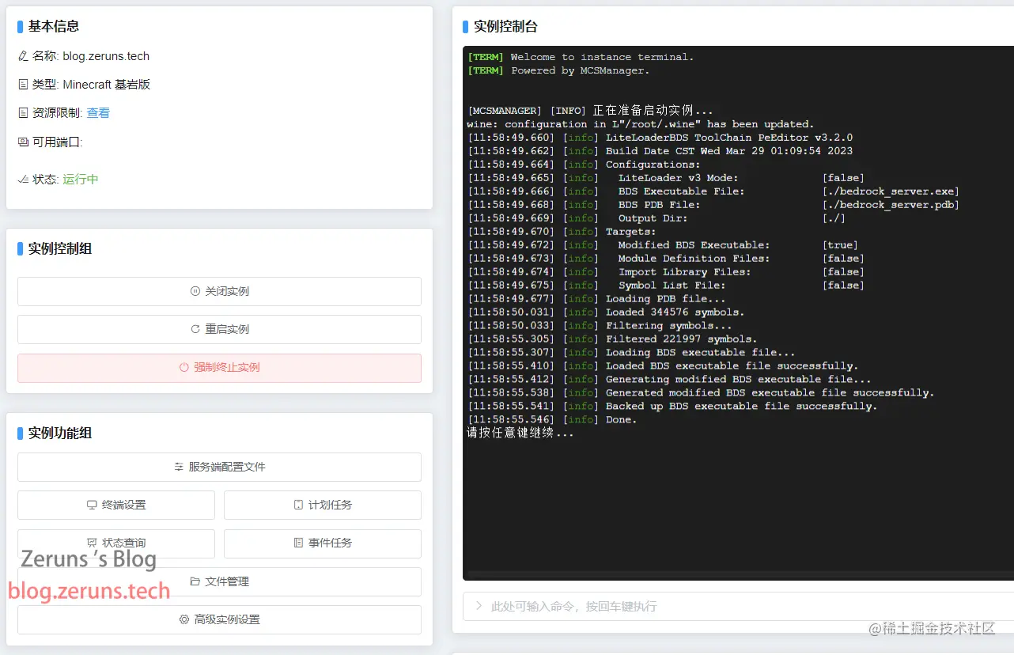
Task: Click the monitor icon in 终端设置
Action: (92, 505)
